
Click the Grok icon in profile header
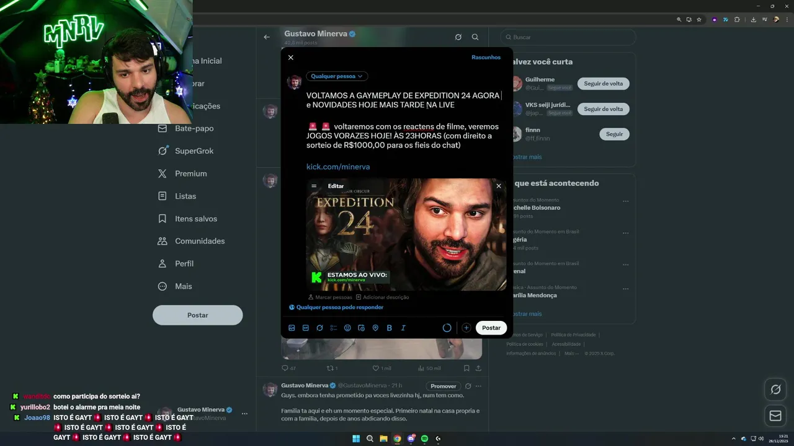pos(458,37)
